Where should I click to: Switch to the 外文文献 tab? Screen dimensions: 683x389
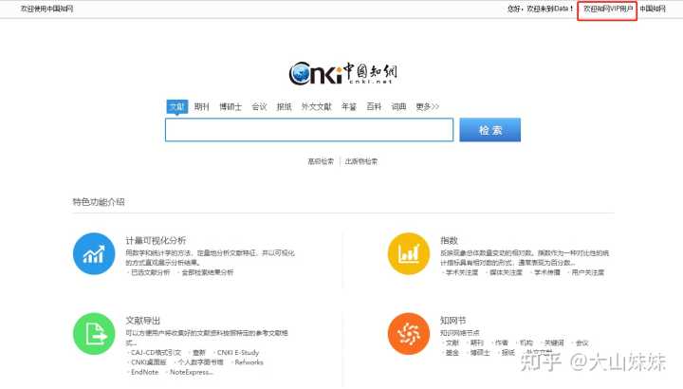tap(316, 106)
